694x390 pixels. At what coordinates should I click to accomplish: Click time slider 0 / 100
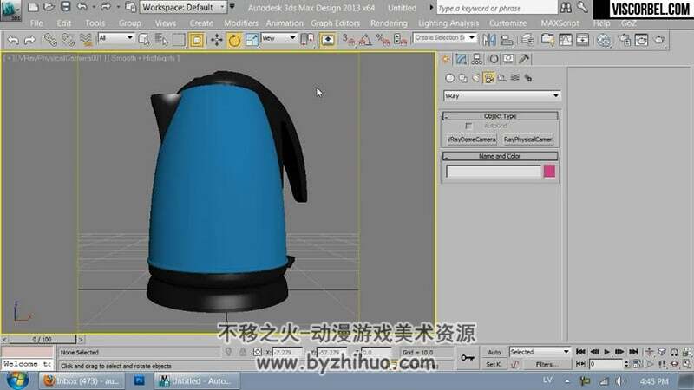pyautogui.click(x=42, y=339)
